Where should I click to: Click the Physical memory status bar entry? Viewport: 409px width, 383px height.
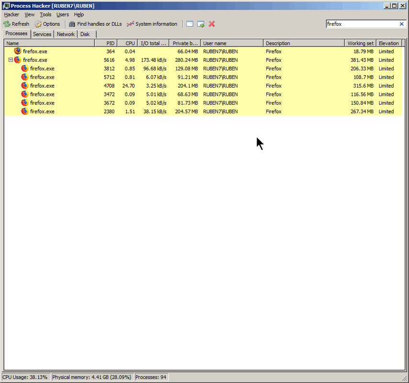[92, 377]
